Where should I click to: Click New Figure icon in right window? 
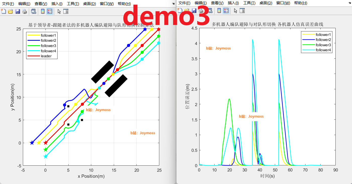point(180,11)
